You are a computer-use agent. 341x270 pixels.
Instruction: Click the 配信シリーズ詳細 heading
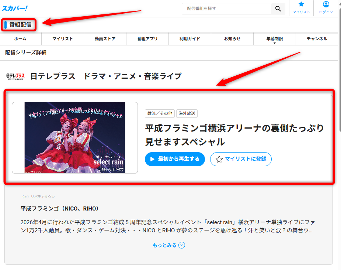26,52
